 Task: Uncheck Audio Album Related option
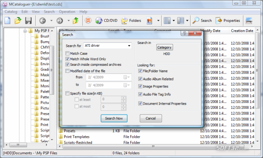(x=140, y=79)
